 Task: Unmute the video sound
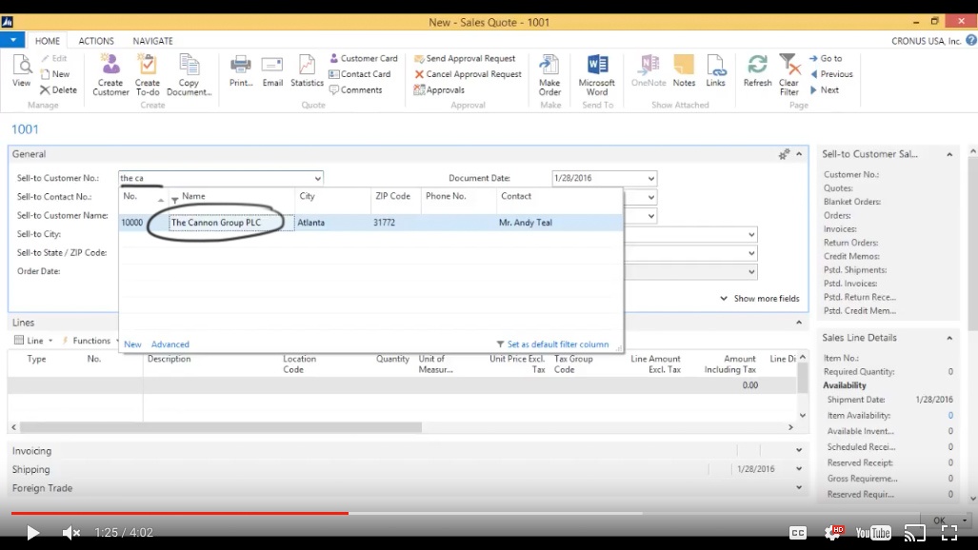click(x=70, y=533)
